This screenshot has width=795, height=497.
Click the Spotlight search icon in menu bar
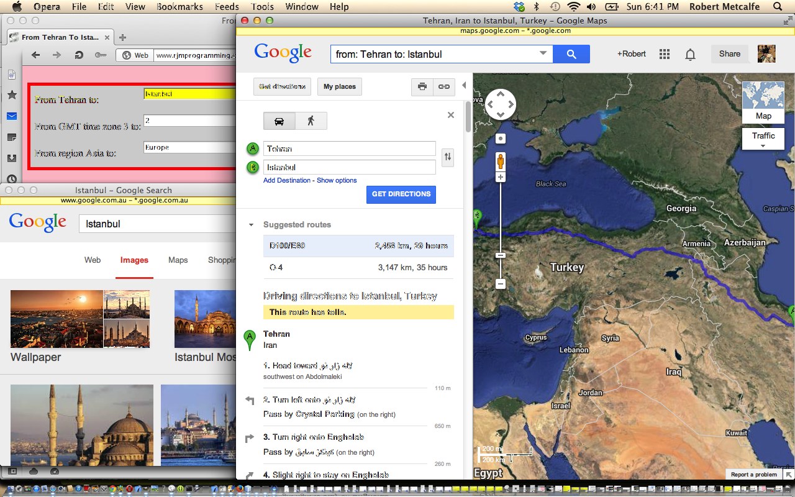(x=778, y=7)
